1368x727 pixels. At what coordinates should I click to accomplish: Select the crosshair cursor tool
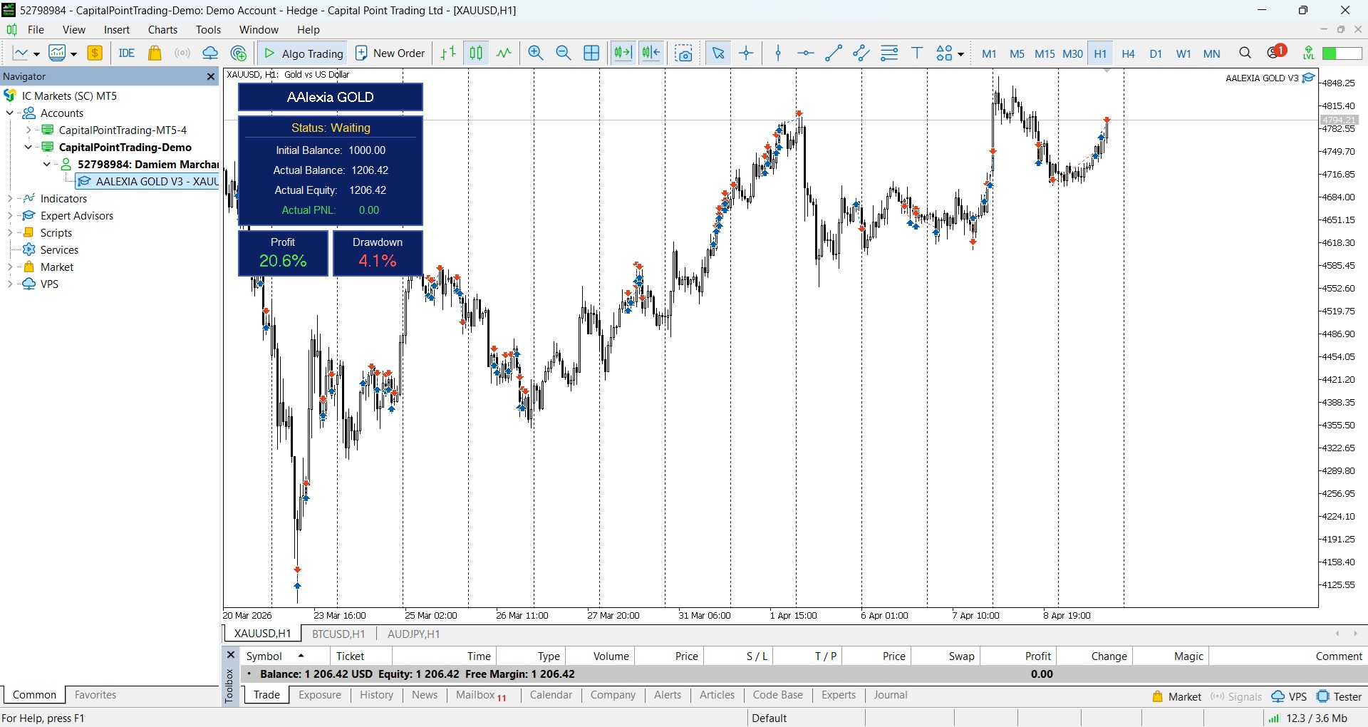click(x=746, y=53)
